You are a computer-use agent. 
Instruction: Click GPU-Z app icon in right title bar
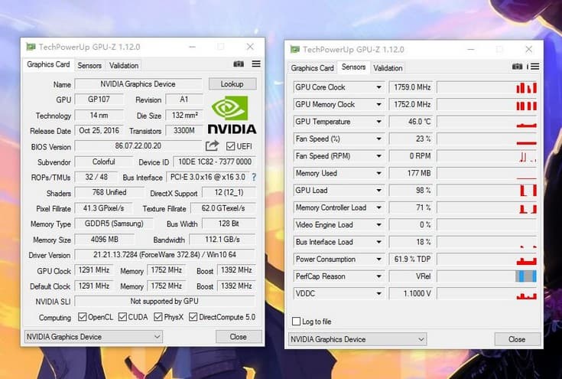click(295, 49)
